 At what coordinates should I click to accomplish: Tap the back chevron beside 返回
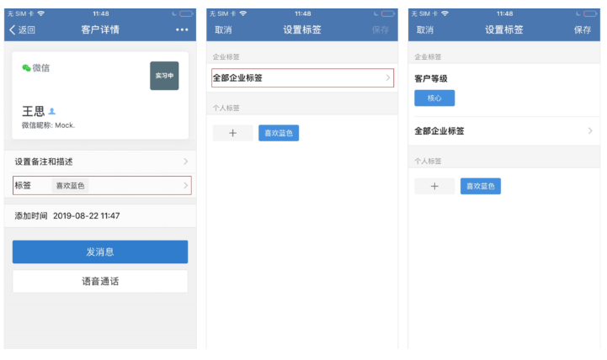click(x=12, y=30)
